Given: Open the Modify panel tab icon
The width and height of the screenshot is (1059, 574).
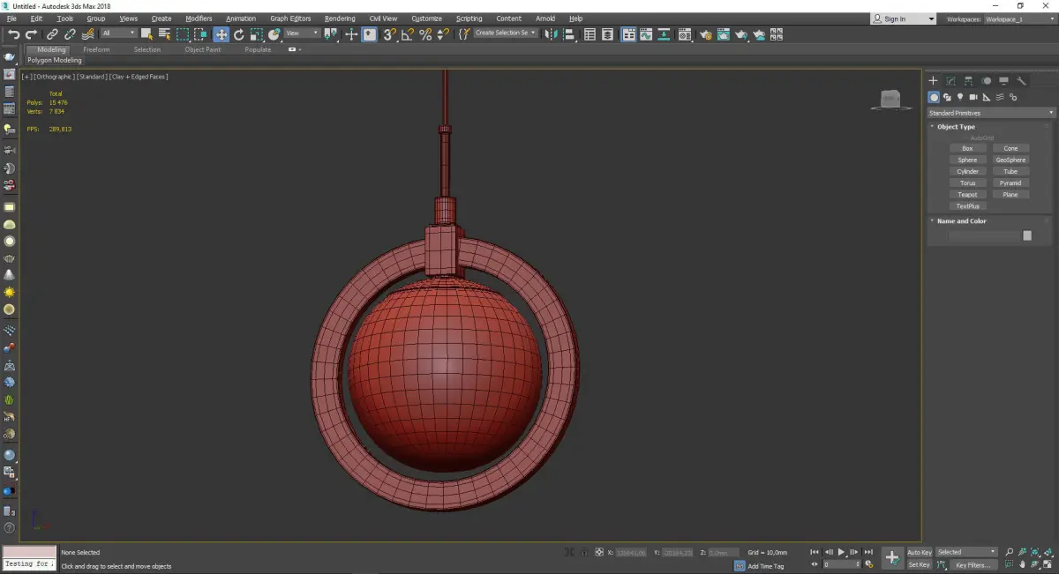Looking at the screenshot, I should click(x=950, y=80).
